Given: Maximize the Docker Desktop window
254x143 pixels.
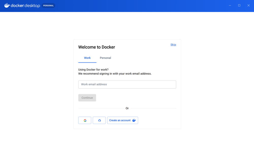Looking at the screenshot, I should coord(239,6).
